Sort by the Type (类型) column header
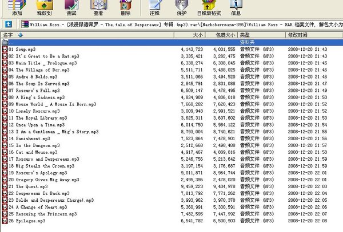Viewport: 343px width, 232px height. (x=262, y=35)
